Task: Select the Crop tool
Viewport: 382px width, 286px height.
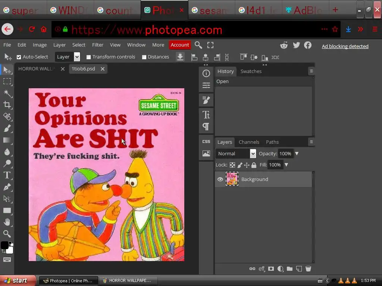Action: point(7,105)
